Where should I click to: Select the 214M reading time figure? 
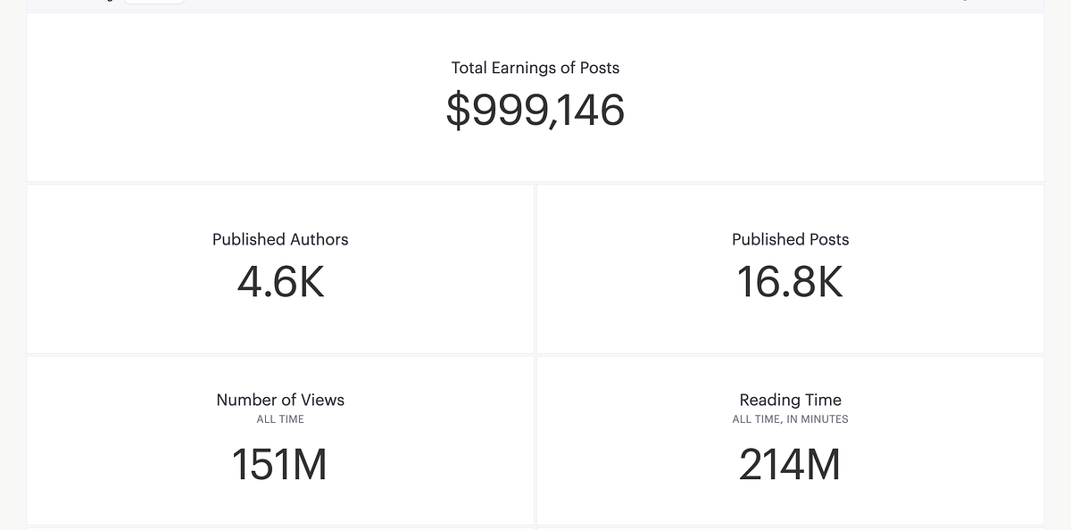790,465
